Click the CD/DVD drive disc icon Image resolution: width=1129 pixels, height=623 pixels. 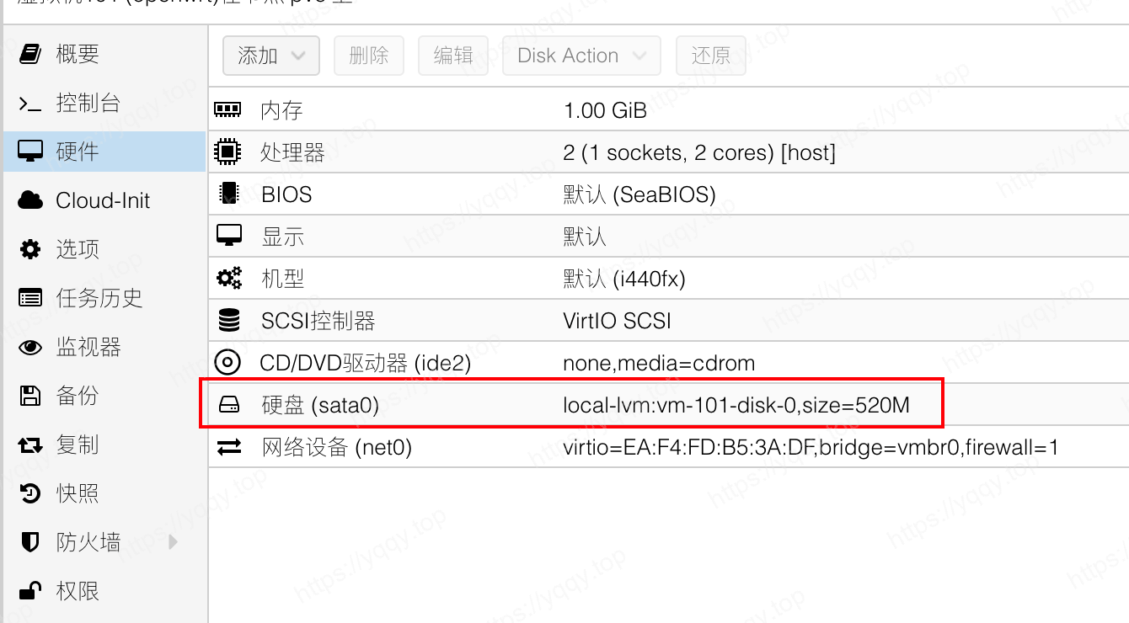pos(227,363)
